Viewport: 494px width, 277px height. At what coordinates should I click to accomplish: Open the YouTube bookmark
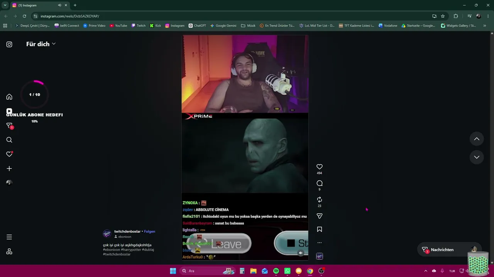[x=118, y=26]
